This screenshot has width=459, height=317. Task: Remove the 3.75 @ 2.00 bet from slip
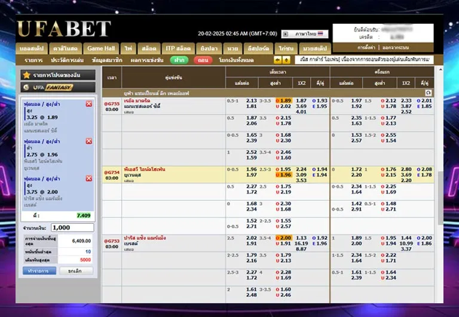click(x=89, y=178)
